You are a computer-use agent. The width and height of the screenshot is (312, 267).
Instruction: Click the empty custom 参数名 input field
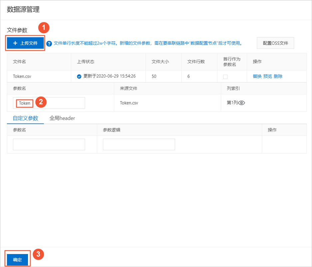pos(49,144)
